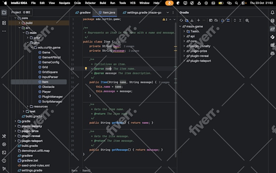Open macOS Control Center
276x173 pixels.
pos(244,3)
